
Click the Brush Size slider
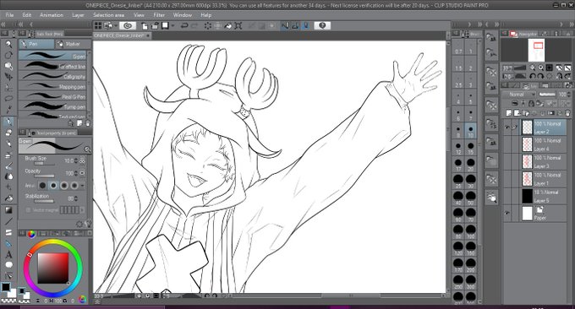43,164
